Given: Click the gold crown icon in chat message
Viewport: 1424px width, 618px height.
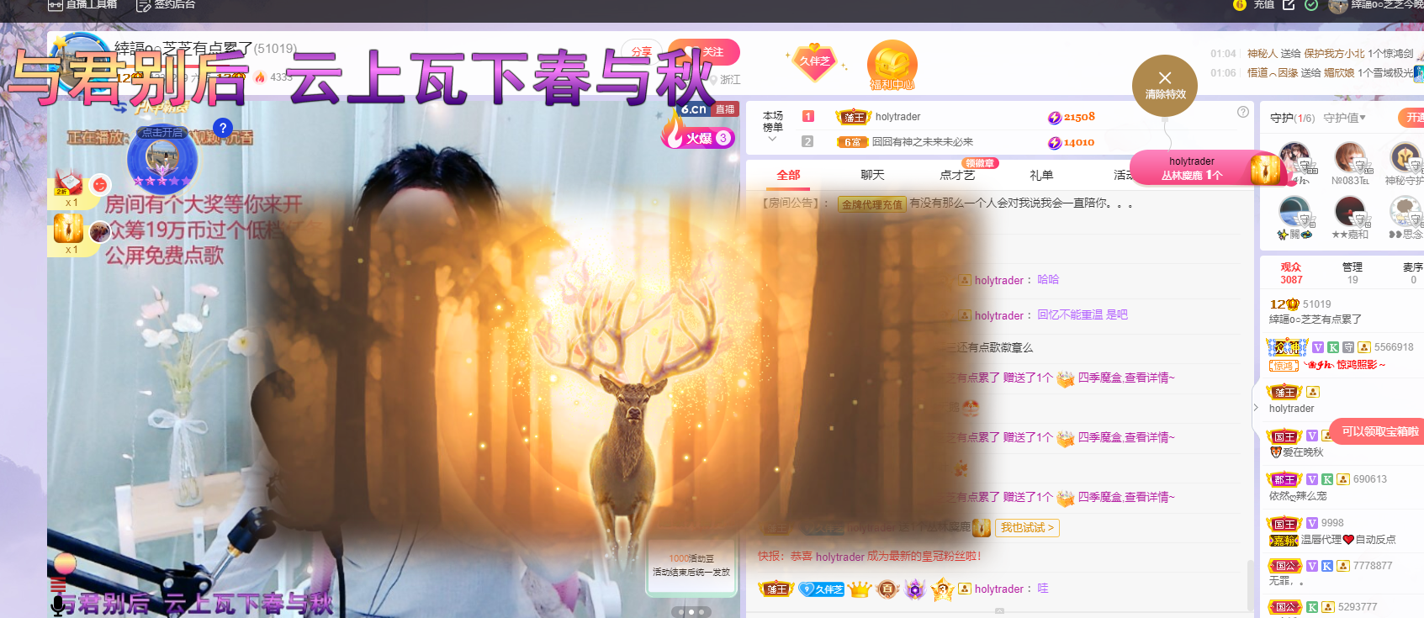Looking at the screenshot, I should pos(859,589).
